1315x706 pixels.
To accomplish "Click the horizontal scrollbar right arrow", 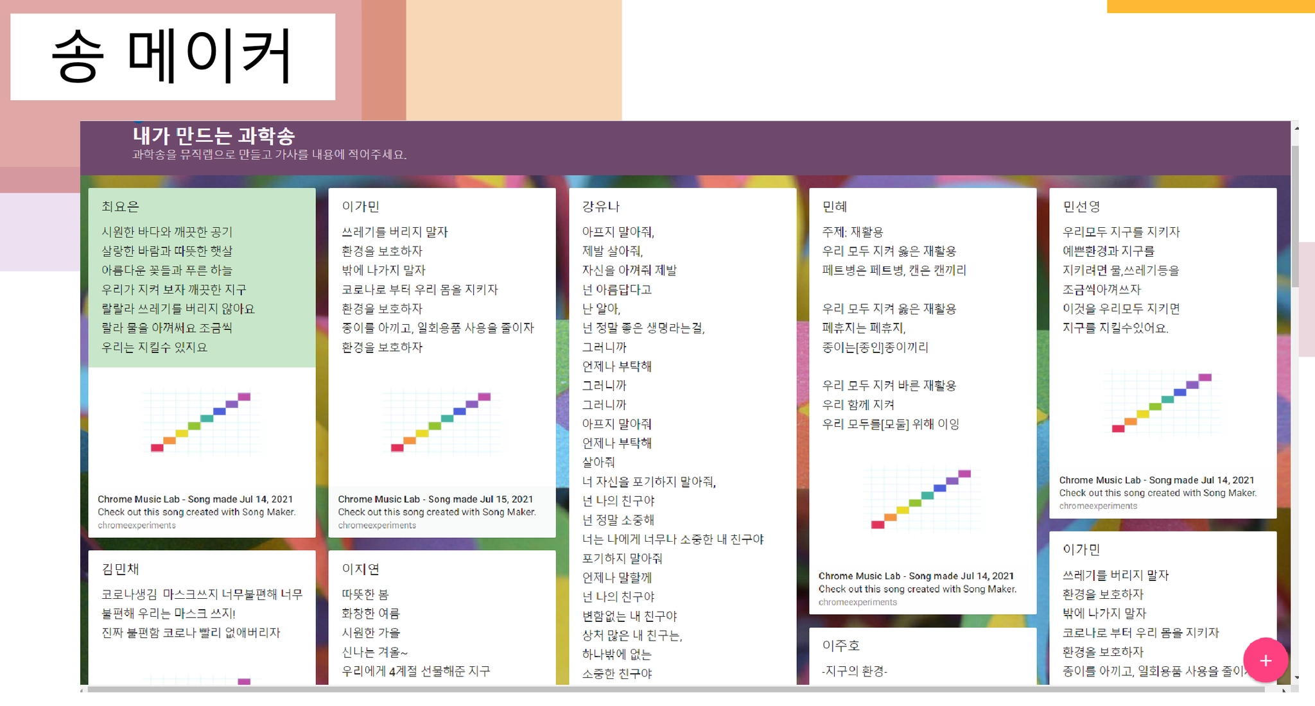I will click(x=1284, y=690).
